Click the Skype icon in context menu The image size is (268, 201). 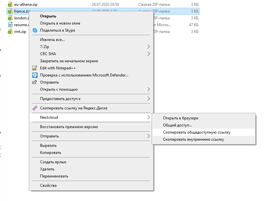tap(35, 30)
